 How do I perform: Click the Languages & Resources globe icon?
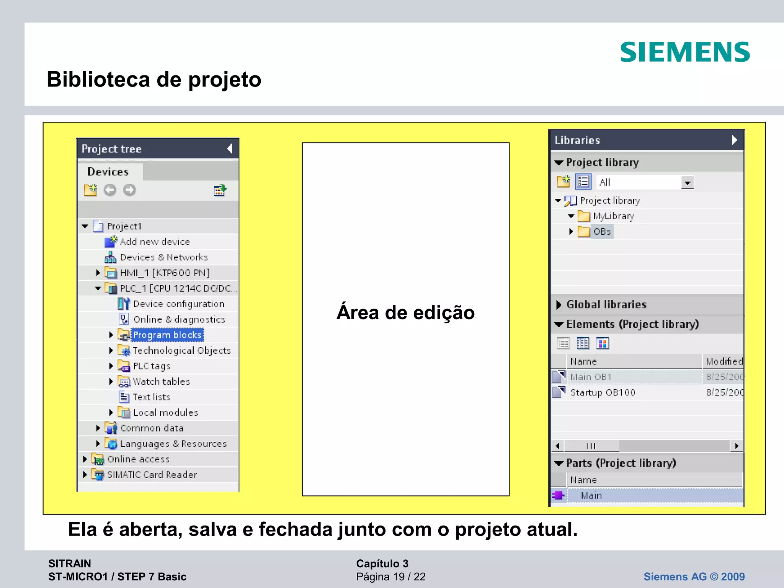tap(111, 444)
